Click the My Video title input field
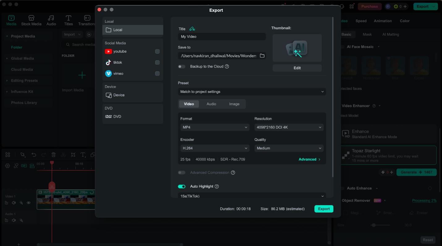 (x=222, y=37)
